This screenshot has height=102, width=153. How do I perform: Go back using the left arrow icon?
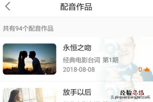click(8, 6)
